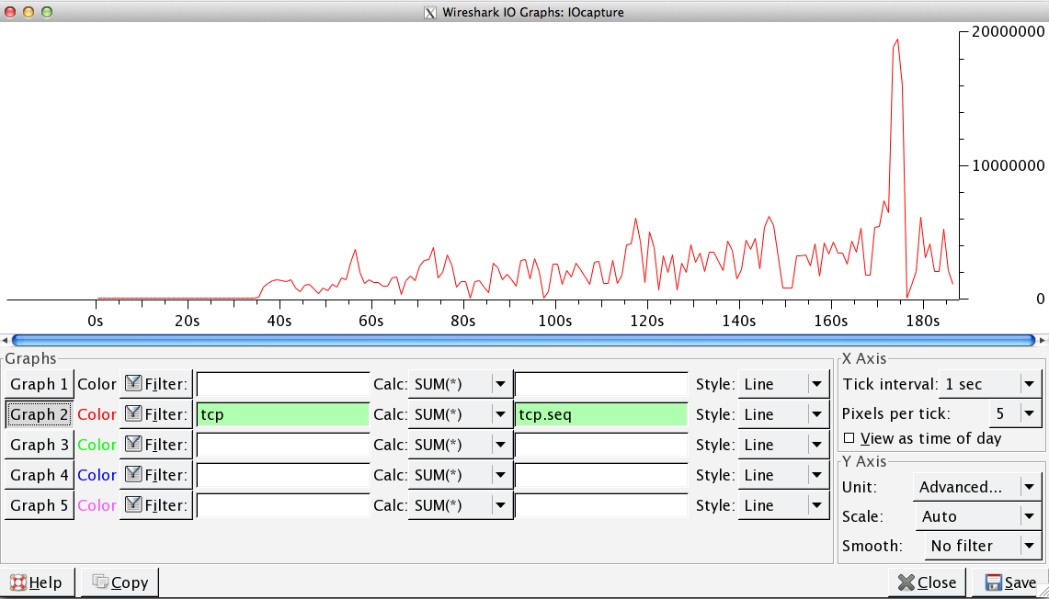1049x599 pixels.
Task: Open the filter dialog for Graph 5
Action: (x=155, y=505)
